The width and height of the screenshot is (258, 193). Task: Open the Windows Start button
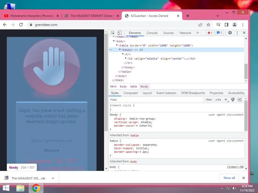point(6,188)
